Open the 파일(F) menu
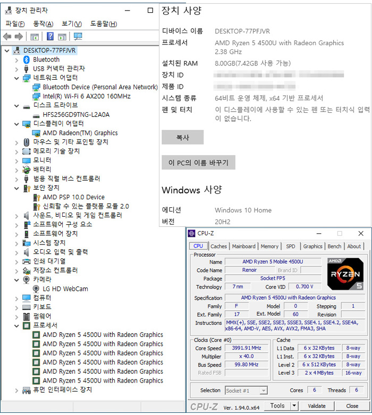 point(15,24)
